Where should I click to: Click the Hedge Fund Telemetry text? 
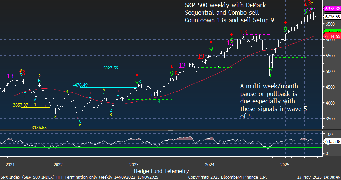click(161, 171)
